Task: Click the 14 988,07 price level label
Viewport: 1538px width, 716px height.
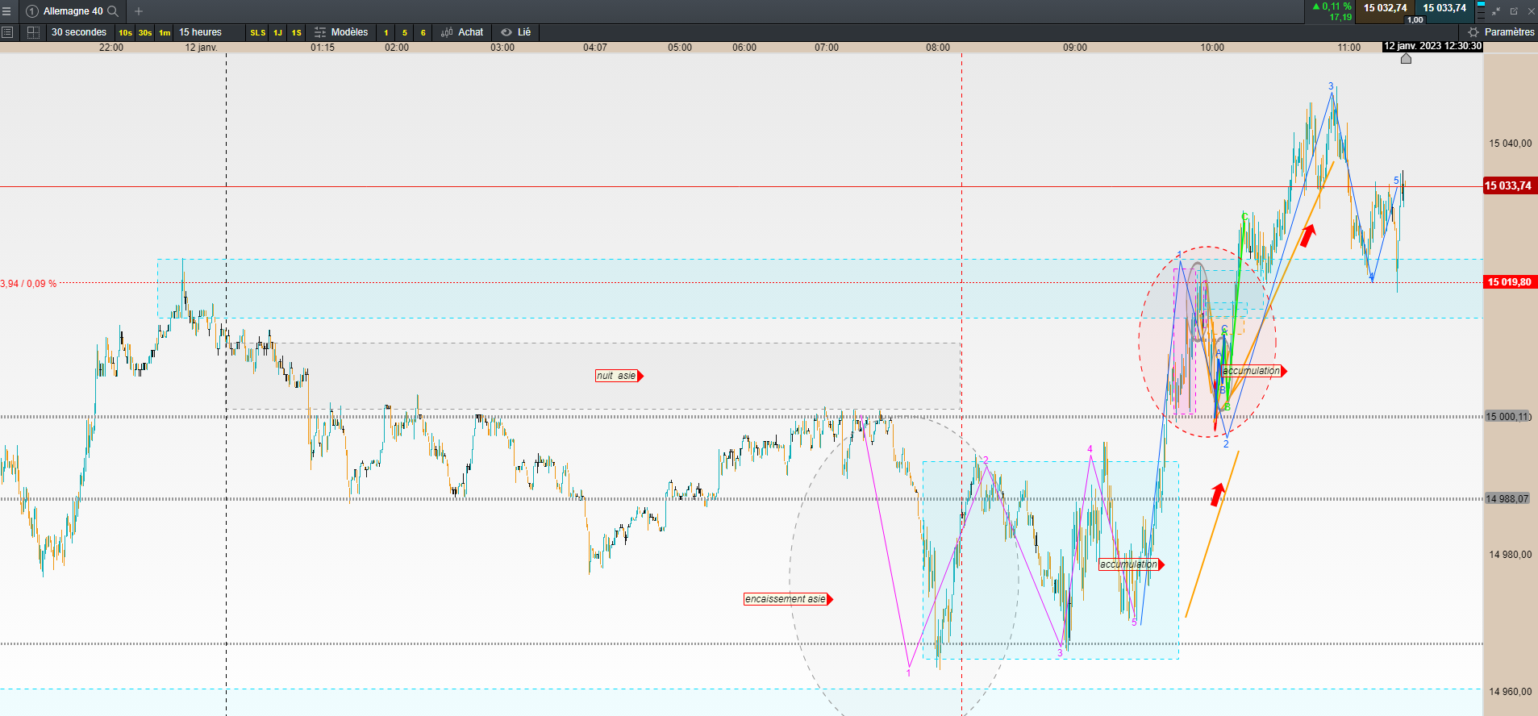Action: [x=1507, y=499]
